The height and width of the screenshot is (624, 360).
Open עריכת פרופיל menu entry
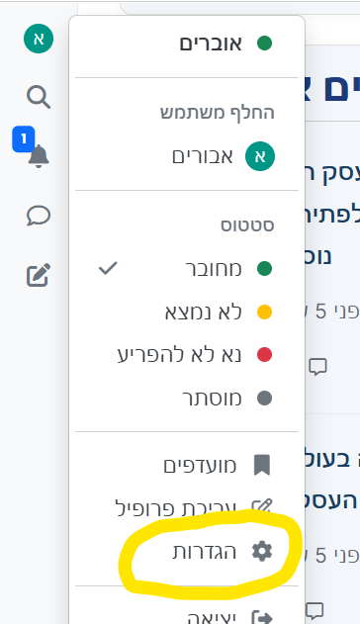point(187,508)
